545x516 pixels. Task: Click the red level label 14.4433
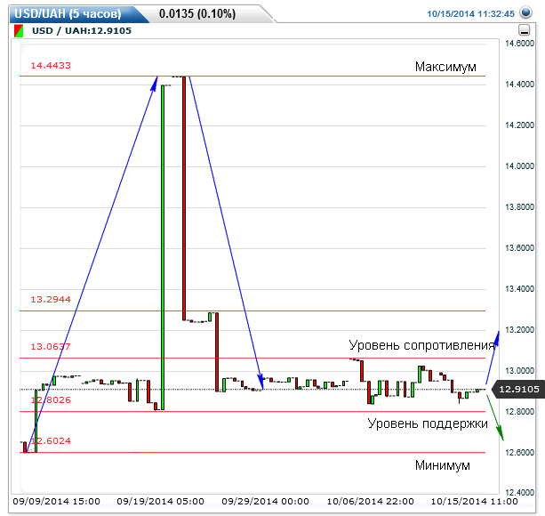51,65
